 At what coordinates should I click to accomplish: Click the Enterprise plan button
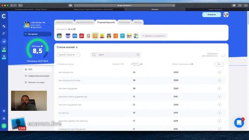click(x=212, y=15)
